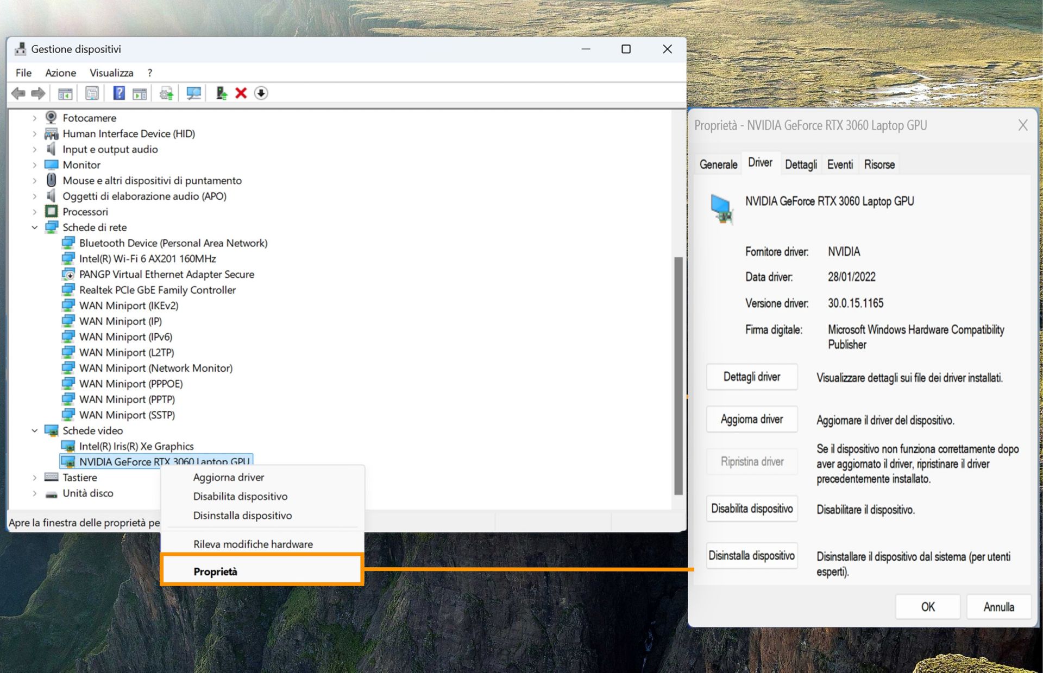Click the Help question mark toolbar icon
The height and width of the screenshot is (673, 1043).
tap(118, 93)
